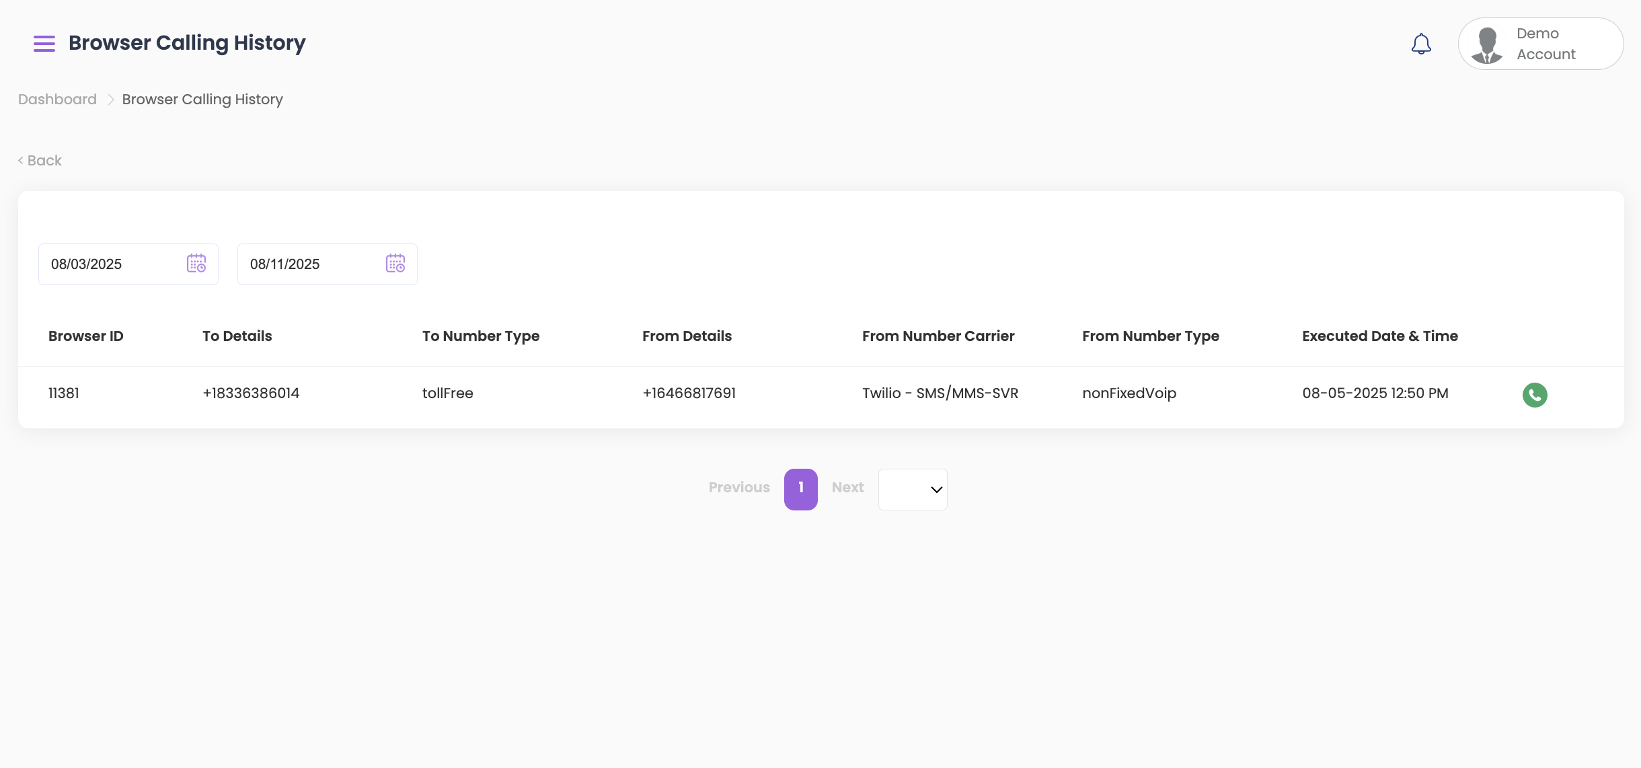Click the notification bell icon
The image size is (1641, 768).
click(1420, 44)
